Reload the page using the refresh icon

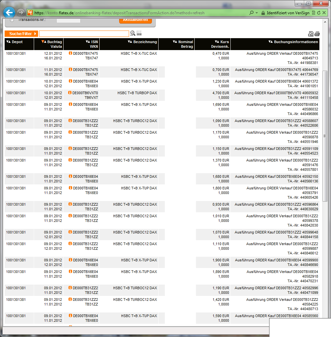(x=319, y=13)
